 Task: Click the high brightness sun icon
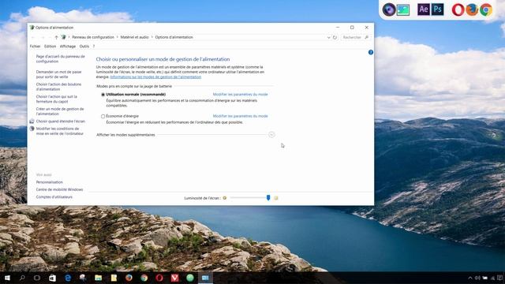pos(276,198)
